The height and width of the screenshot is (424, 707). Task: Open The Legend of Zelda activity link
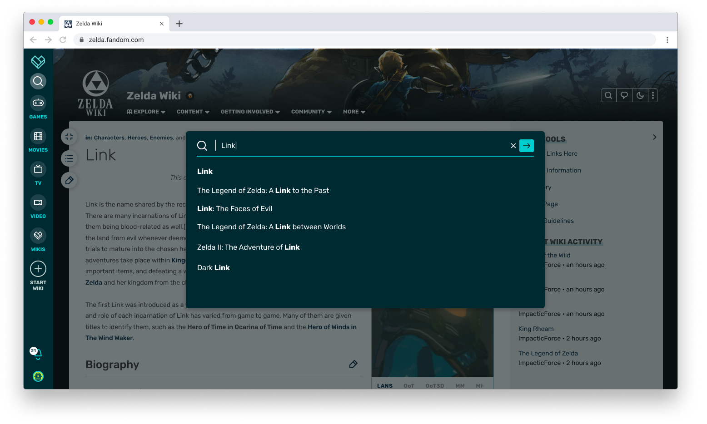548,353
